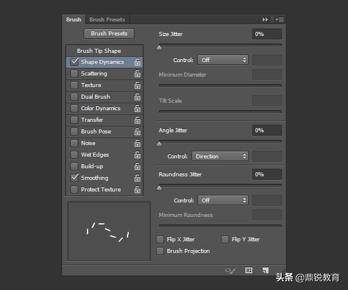Click the Roundness Jitter slider handle
This screenshot has width=348, height=290.
pyautogui.click(x=159, y=188)
